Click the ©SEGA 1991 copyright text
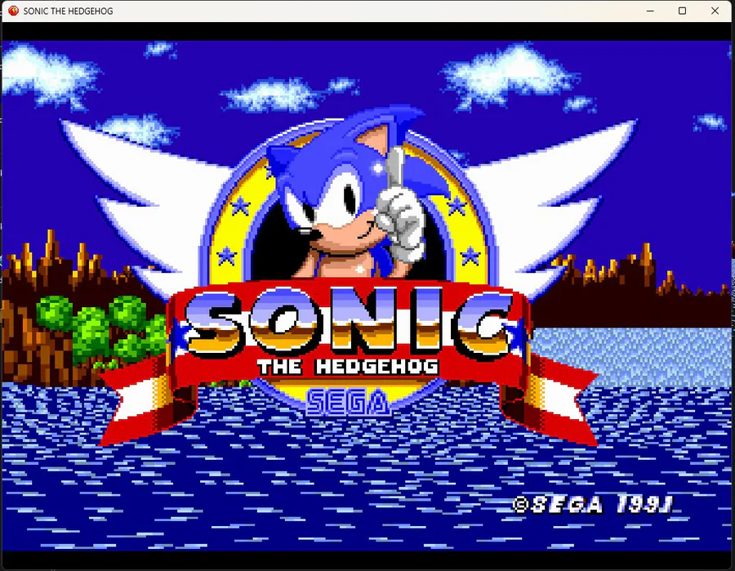Viewport: 735px width, 571px height. click(x=593, y=505)
